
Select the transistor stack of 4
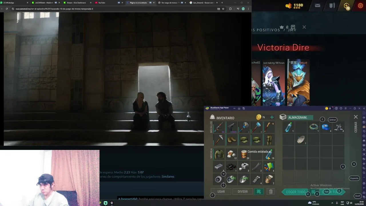[x=256, y=179]
